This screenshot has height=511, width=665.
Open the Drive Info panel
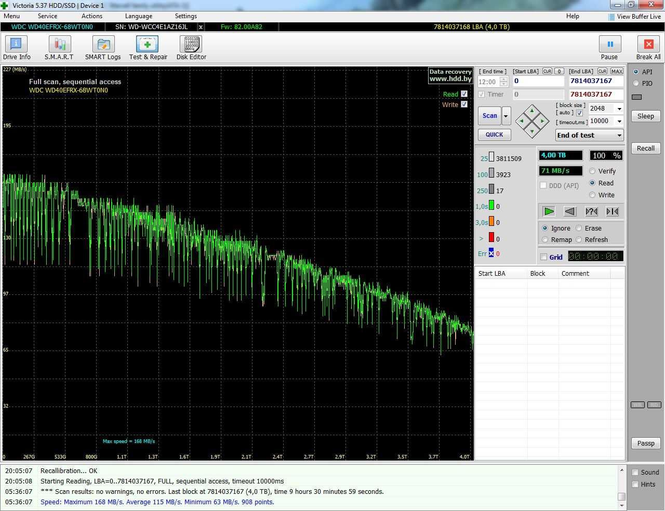tap(17, 48)
